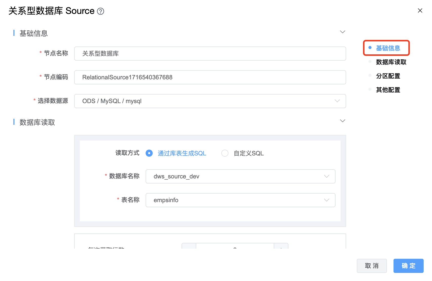Jump to 基础信息 in side navigation

(x=388, y=48)
